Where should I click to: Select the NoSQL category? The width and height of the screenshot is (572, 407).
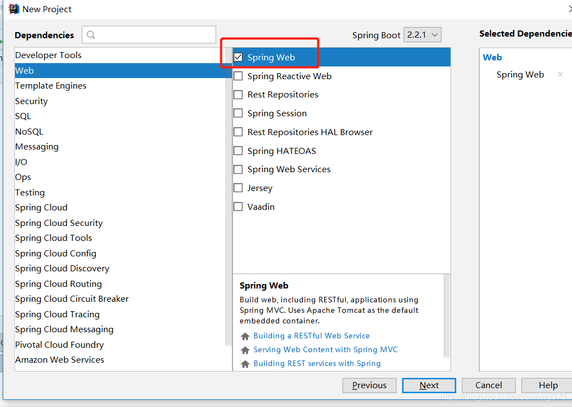coord(120,131)
